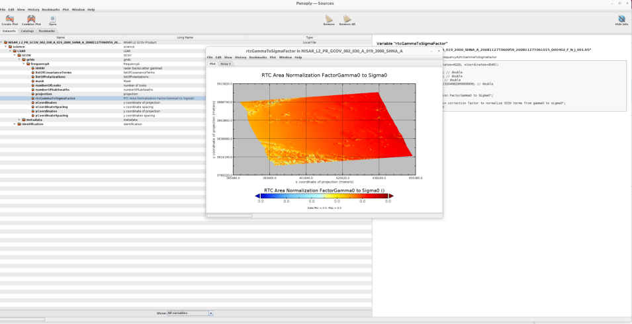Click the Open dataset toolbar icon
The image size is (632, 324).
pyautogui.click(x=52, y=19)
